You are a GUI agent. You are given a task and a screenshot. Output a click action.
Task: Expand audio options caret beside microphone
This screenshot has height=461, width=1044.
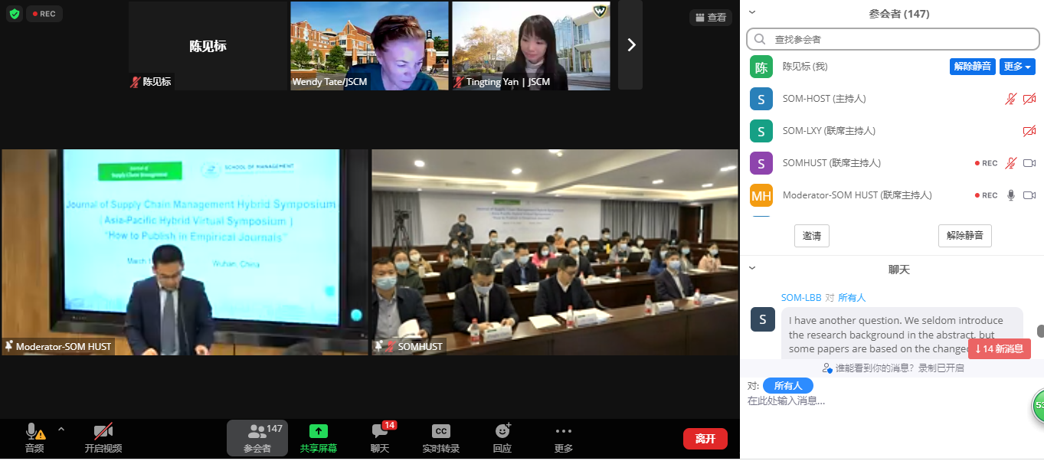click(61, 430)
